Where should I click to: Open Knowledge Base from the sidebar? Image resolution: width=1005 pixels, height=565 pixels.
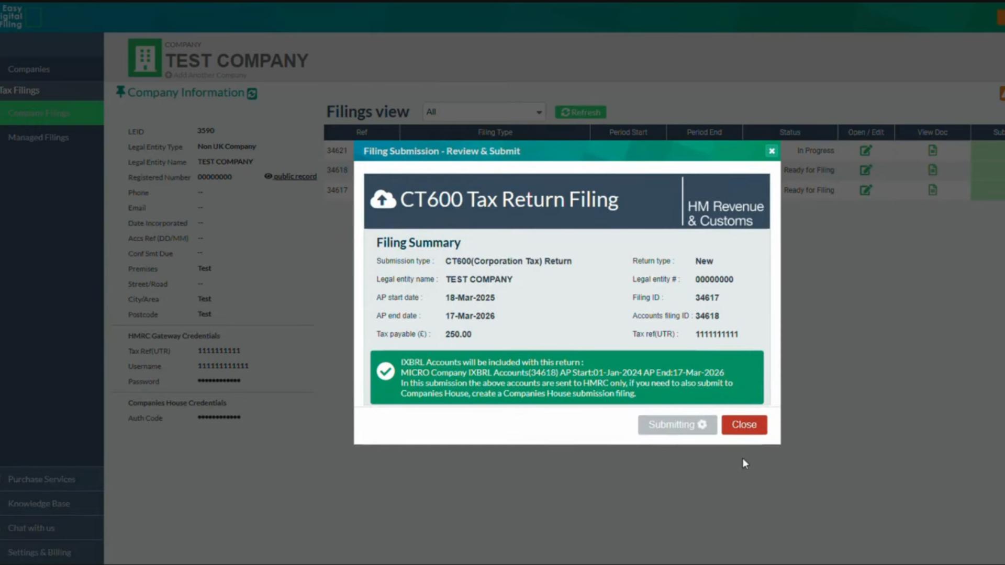pyautogui.click(x=39, y=503)
